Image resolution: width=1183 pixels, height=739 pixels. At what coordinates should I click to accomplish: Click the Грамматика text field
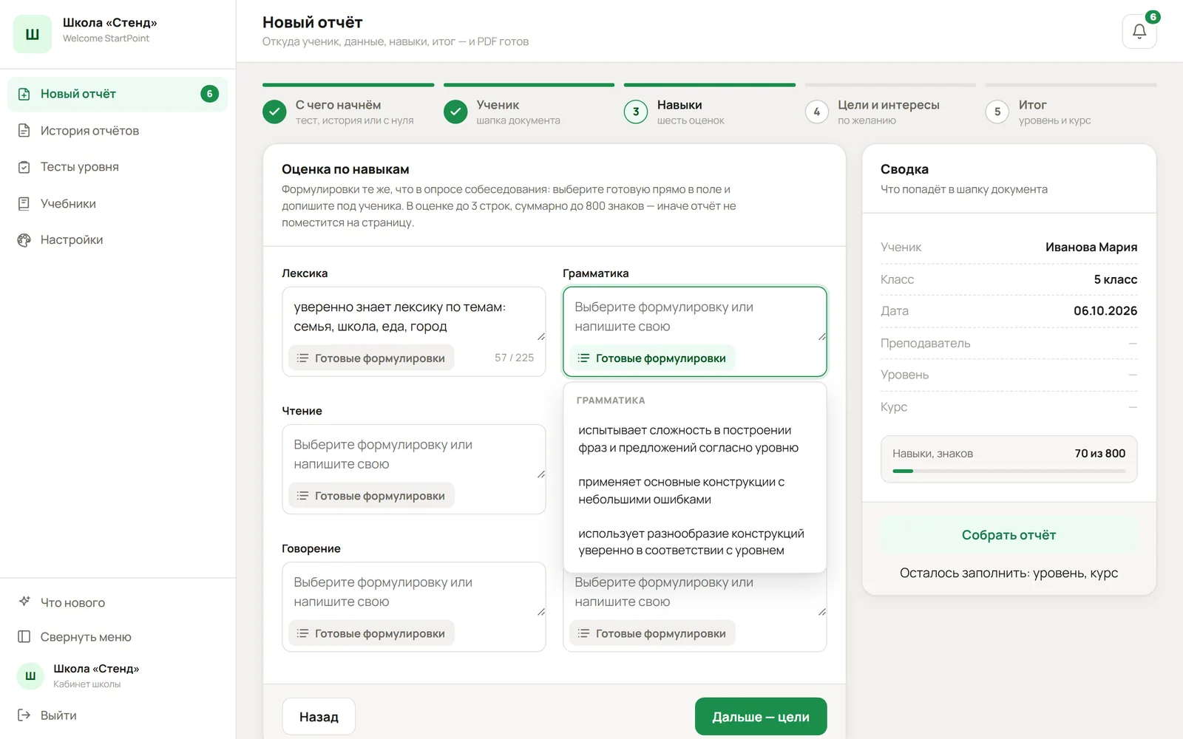click(x=694, y=316)
